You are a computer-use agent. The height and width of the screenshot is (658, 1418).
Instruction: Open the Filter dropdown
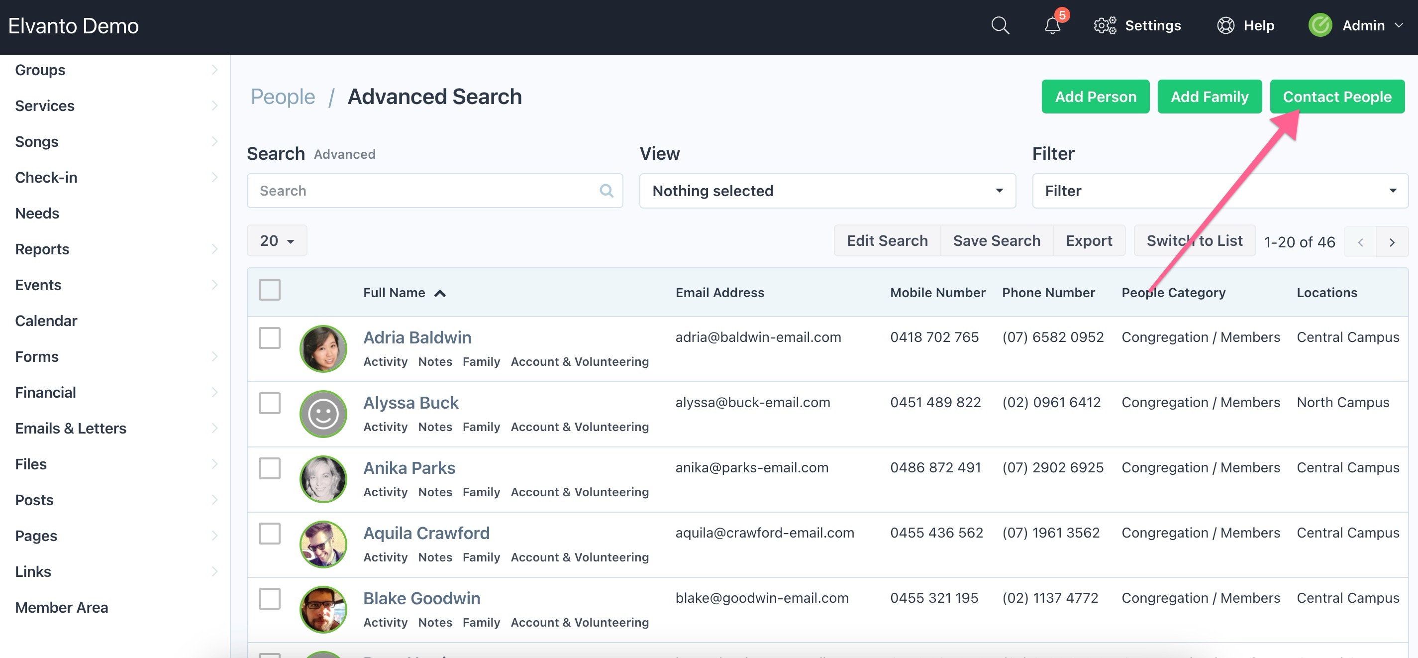(x=1219, y=191)
